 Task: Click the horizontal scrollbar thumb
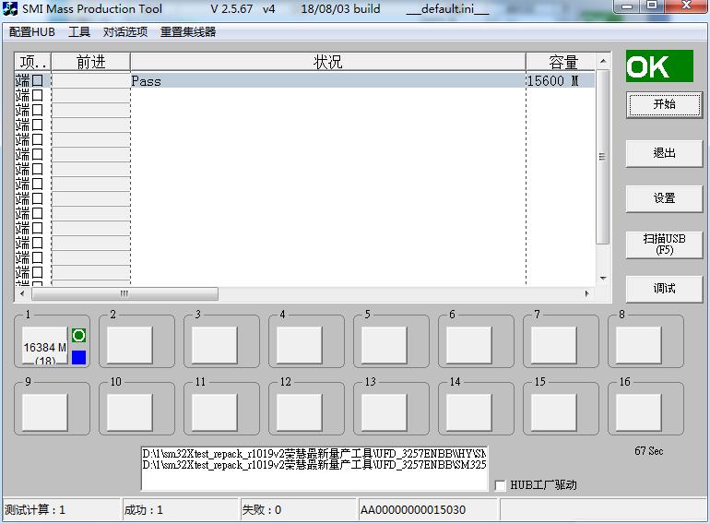click(x=124, y=293)
